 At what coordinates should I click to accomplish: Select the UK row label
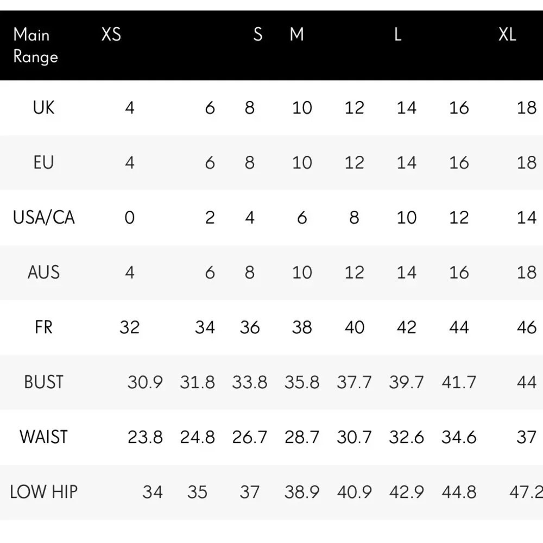pyautogui.click(x=43, y=108)
